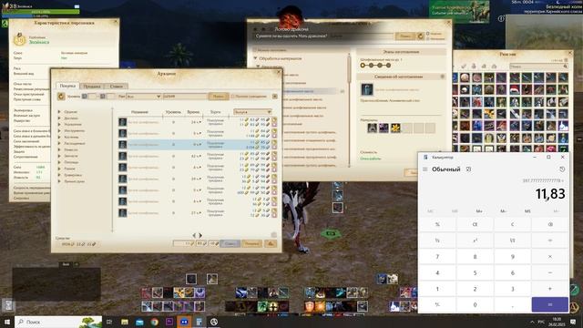Go to previous auction results page
The image size is (583, 328).
point(194,235)
